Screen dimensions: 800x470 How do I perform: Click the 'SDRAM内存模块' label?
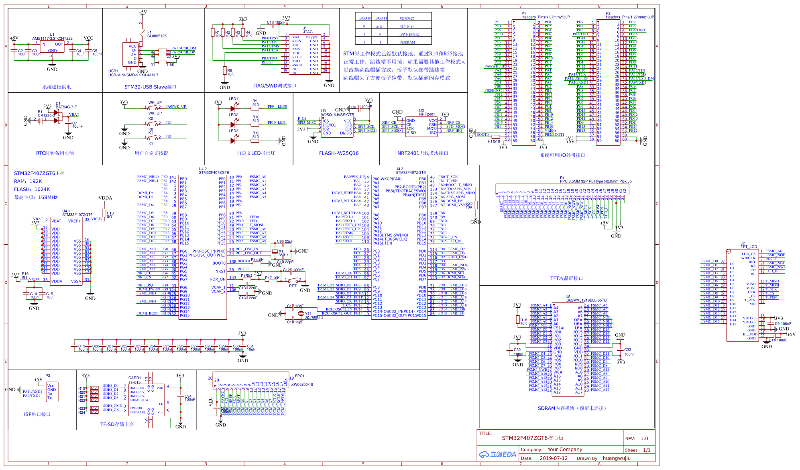(x=556, y=408)
